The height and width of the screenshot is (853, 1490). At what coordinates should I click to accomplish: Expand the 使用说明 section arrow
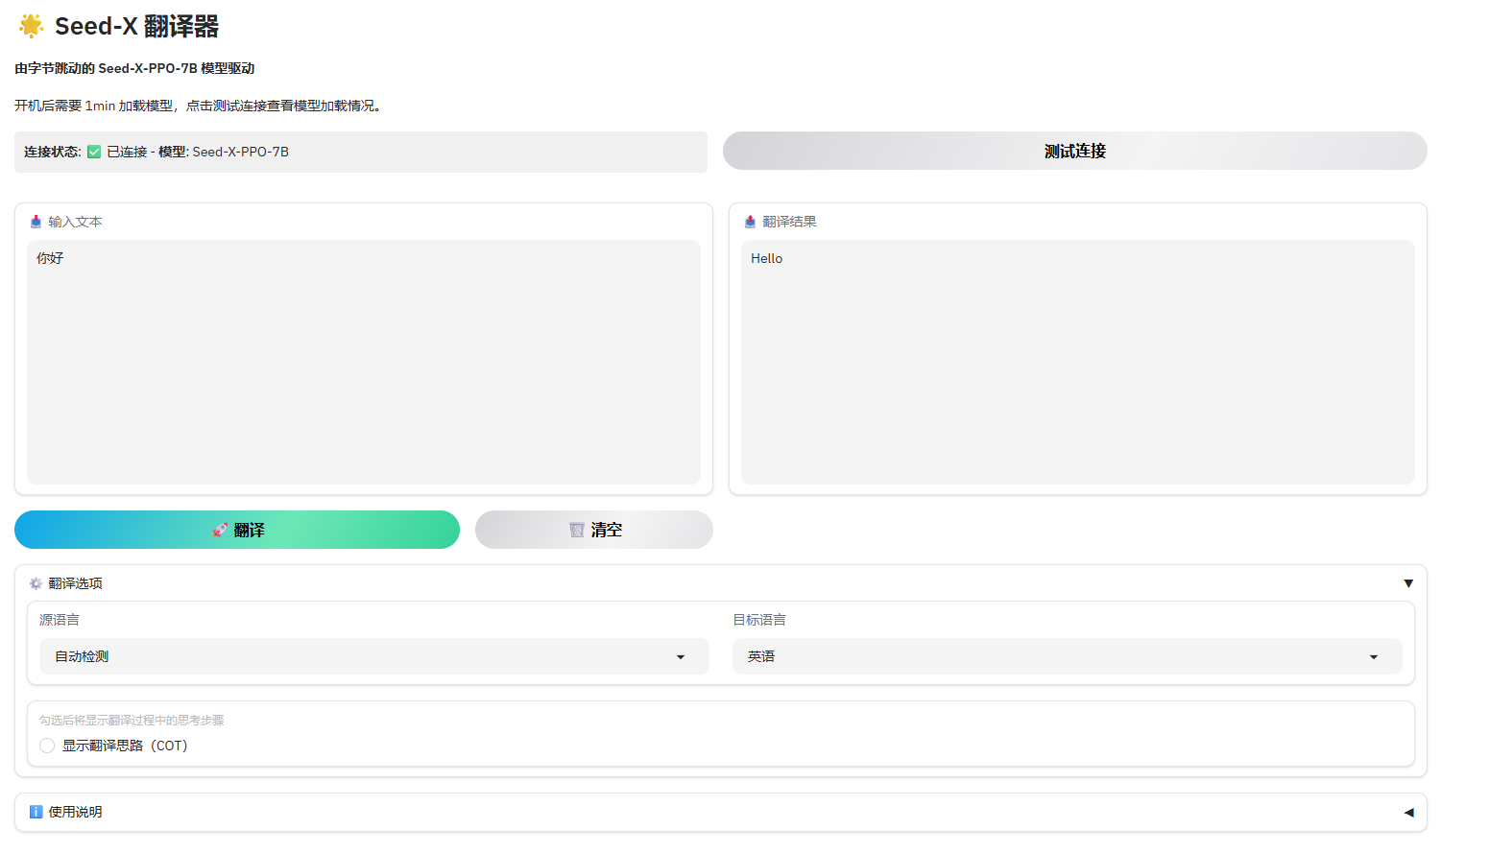pyautogui.click(x=1408, y=812)
